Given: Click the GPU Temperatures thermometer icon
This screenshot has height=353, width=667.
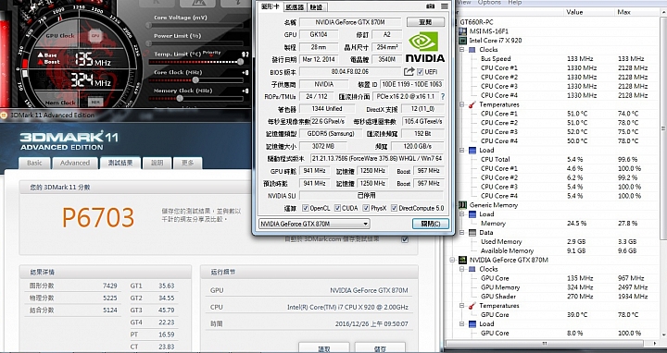Looking at the screenshot, I should click(472, 306).
